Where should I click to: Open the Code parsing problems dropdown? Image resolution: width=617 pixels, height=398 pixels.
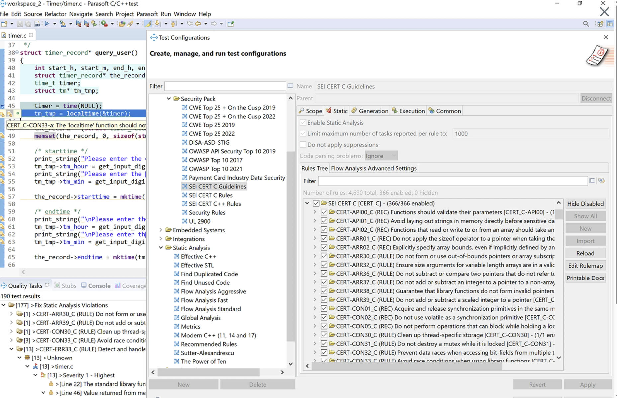point(381,156)
